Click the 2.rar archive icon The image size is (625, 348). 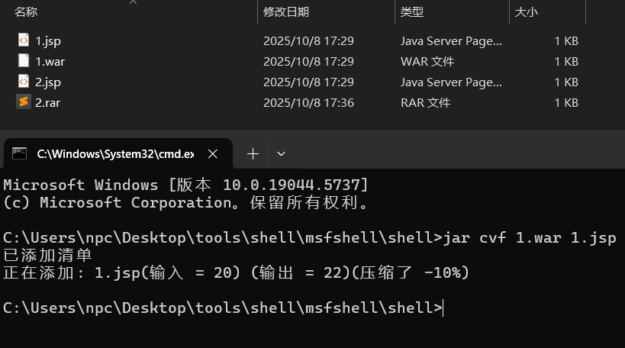point(23,102)
